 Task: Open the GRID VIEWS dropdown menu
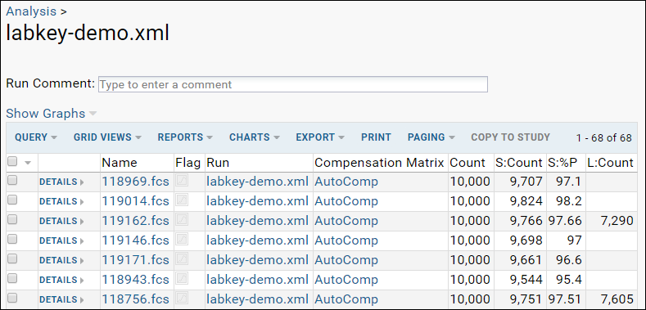[x=107, y=137]
